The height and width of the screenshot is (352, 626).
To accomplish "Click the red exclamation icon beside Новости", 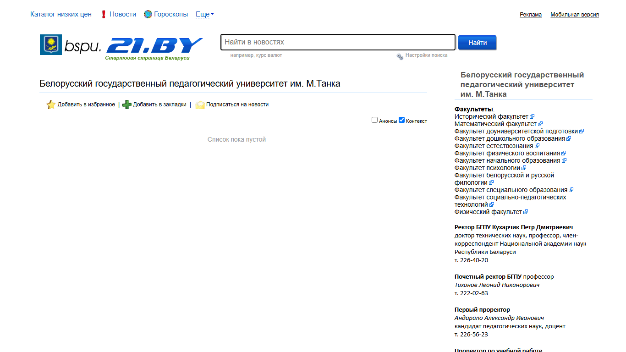I will (103, 14).
